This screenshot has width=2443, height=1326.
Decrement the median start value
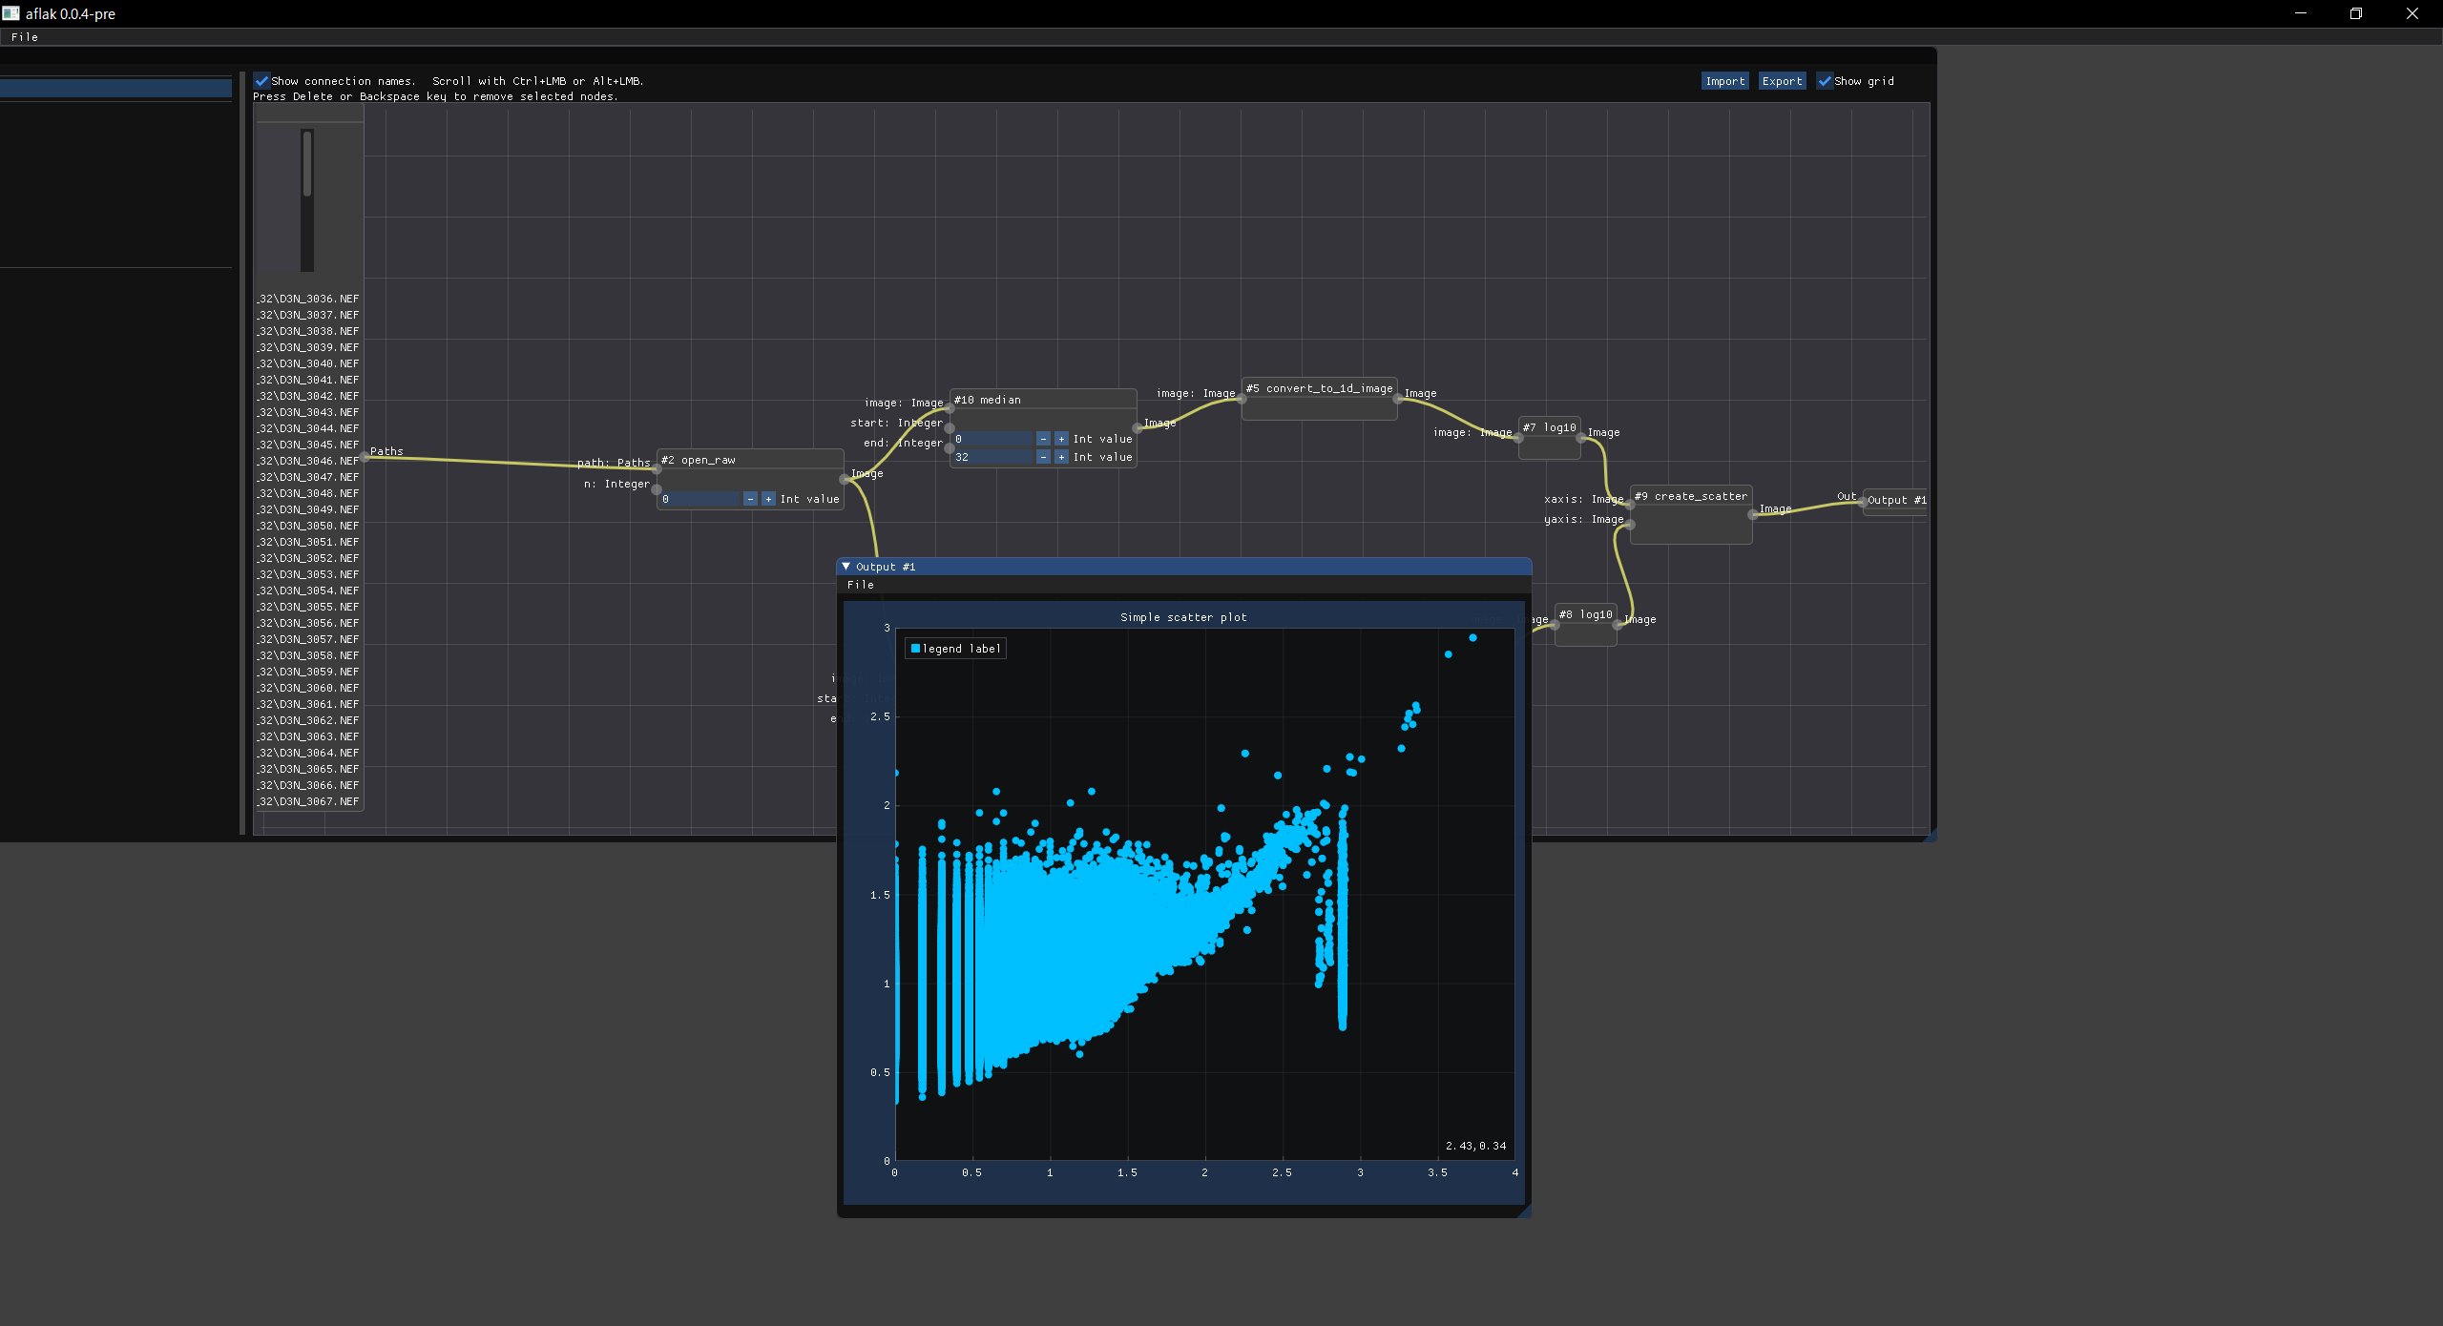click(x=1043, y=439)
